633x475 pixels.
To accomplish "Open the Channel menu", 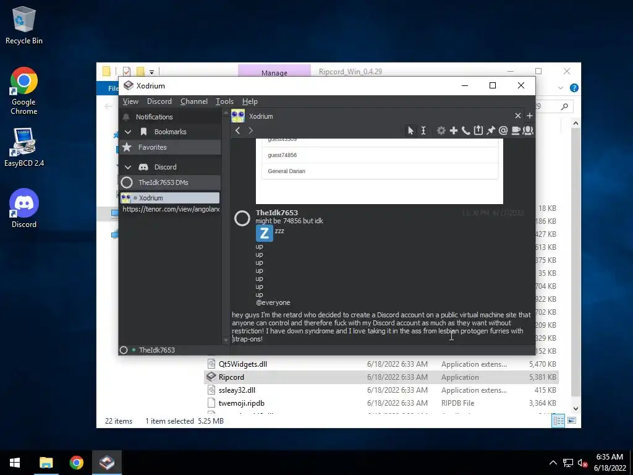I will (x=193, y=101).
